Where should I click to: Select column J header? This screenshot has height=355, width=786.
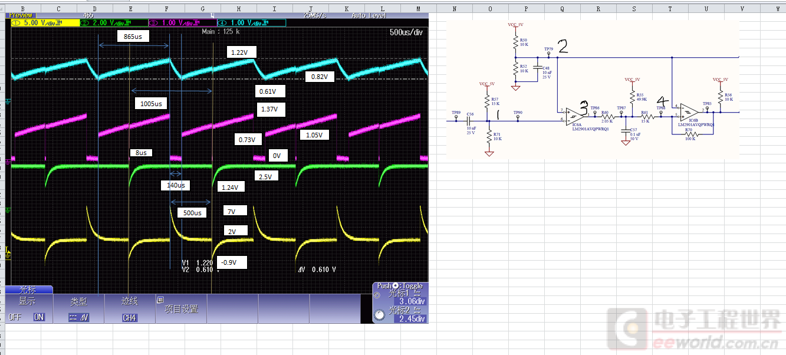pyautogui.click(x=310, y=8)
